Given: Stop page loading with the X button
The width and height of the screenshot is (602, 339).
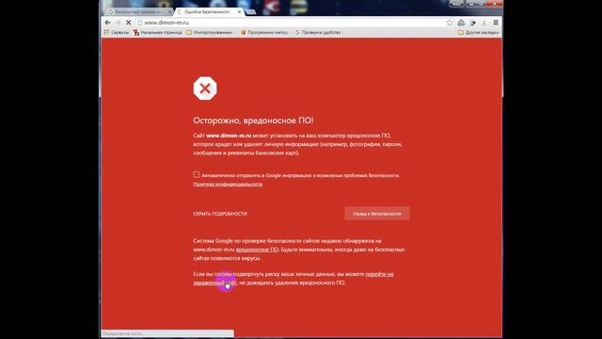Looking at the screenshot, I should pyautogui.click(x=128, y=23).
